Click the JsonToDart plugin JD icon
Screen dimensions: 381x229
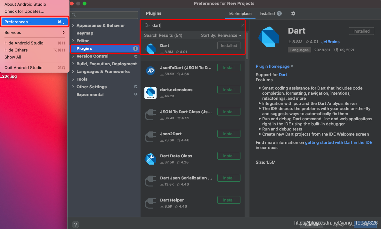point(150,71)
